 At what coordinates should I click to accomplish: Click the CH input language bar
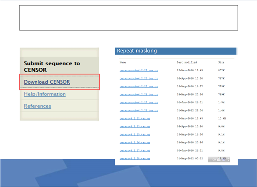(x=219, y=159)
